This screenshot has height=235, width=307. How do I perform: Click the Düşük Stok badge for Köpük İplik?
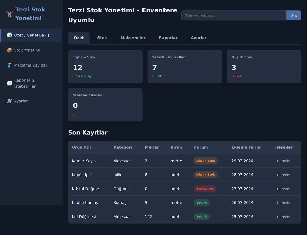206,175
